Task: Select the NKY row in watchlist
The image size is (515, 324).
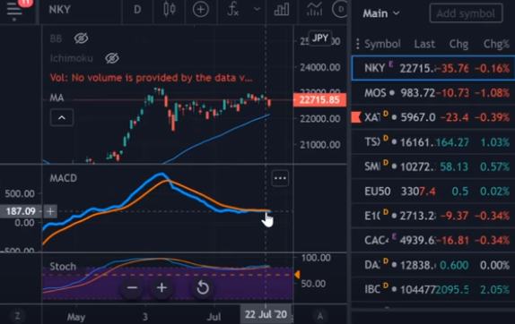Action: coord(432,68)
